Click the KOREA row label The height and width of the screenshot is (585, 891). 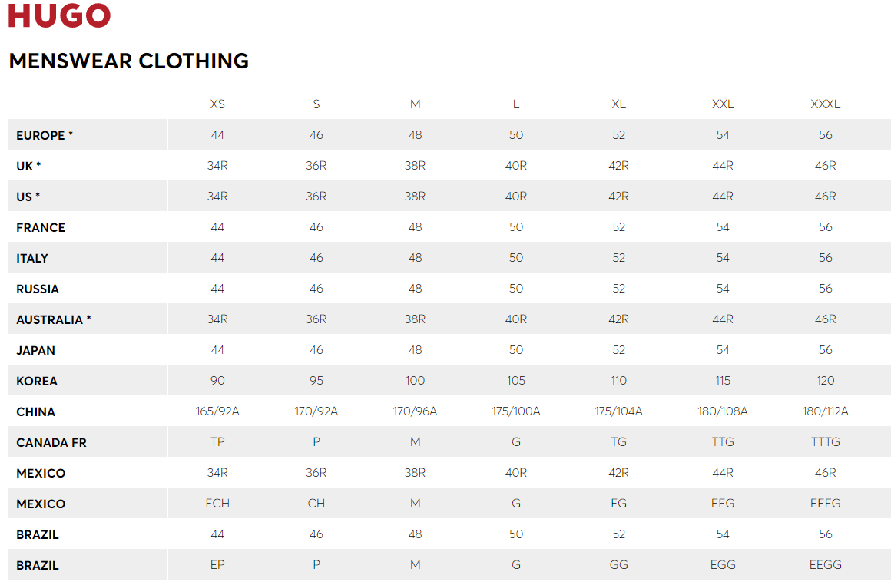point(37,381)
